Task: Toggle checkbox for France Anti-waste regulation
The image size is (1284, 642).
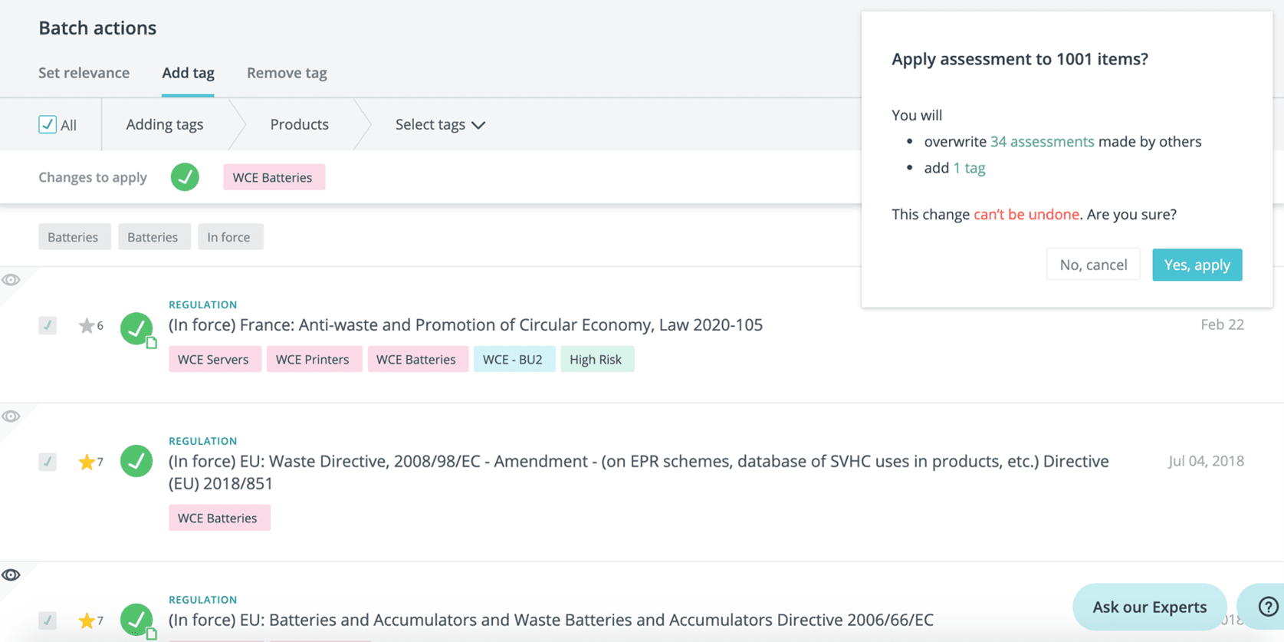Action: point(48,325)
